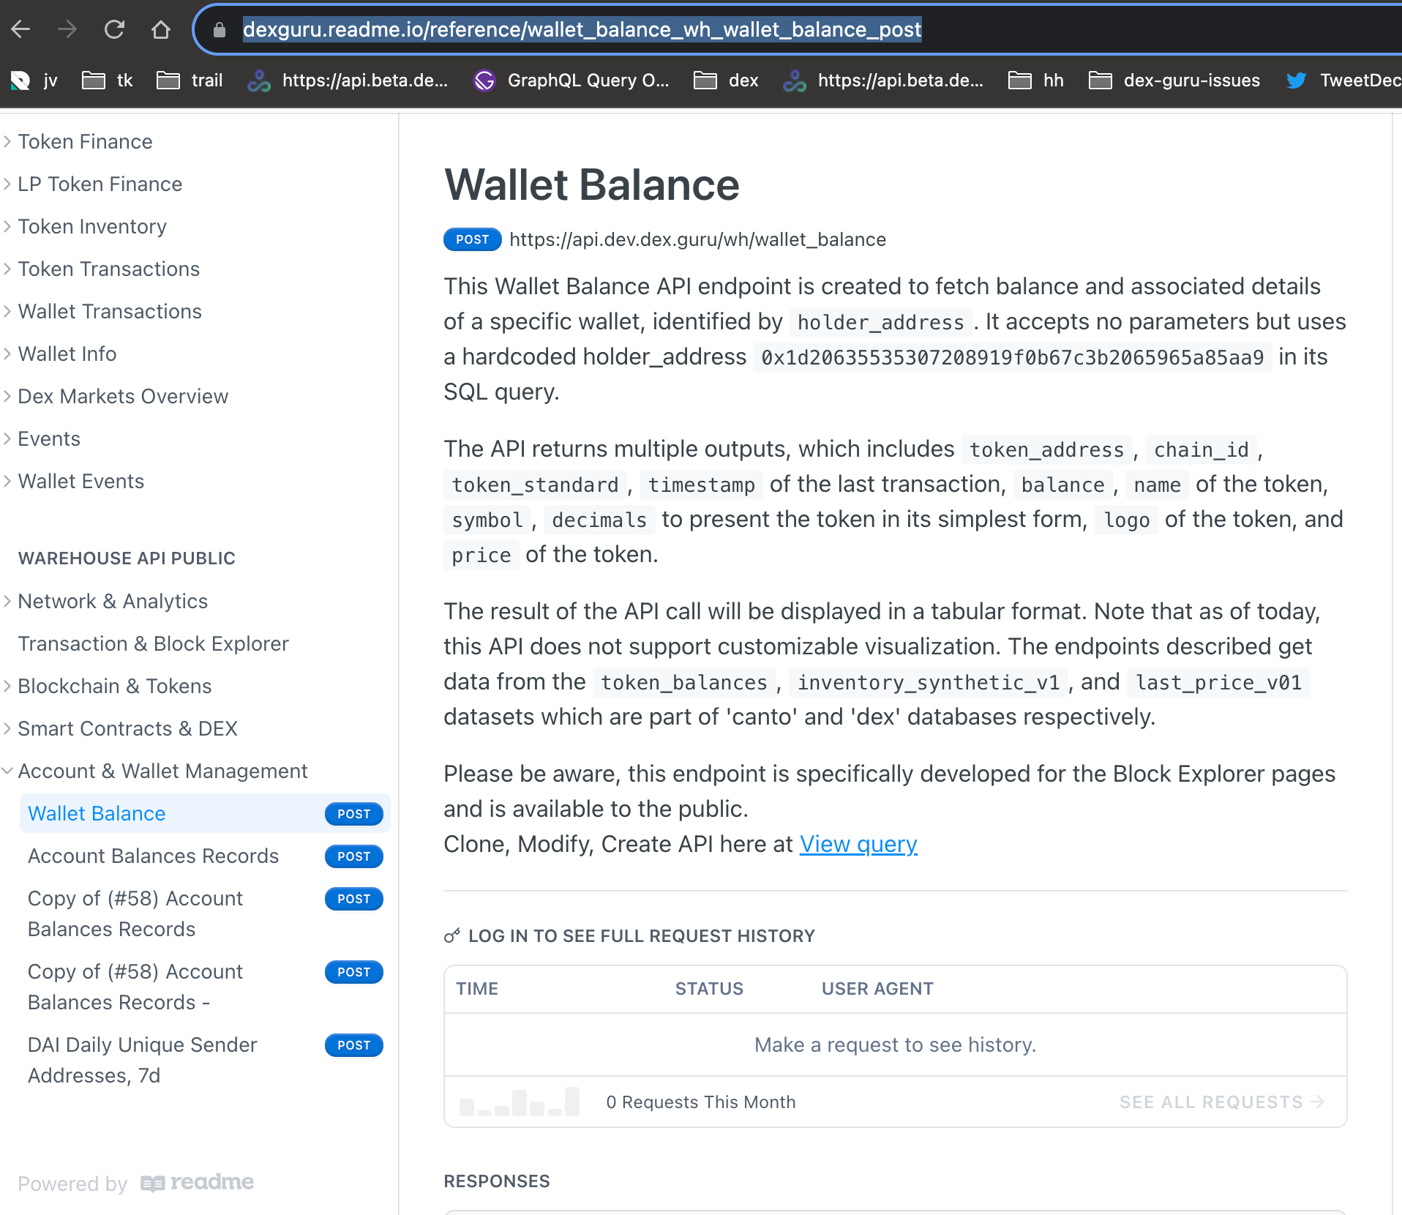Expand the Network & Analytics section

113,601
